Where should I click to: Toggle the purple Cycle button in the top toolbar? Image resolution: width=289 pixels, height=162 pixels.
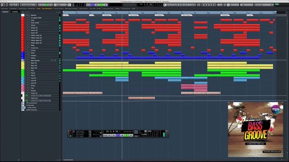(x=93, y=5)
